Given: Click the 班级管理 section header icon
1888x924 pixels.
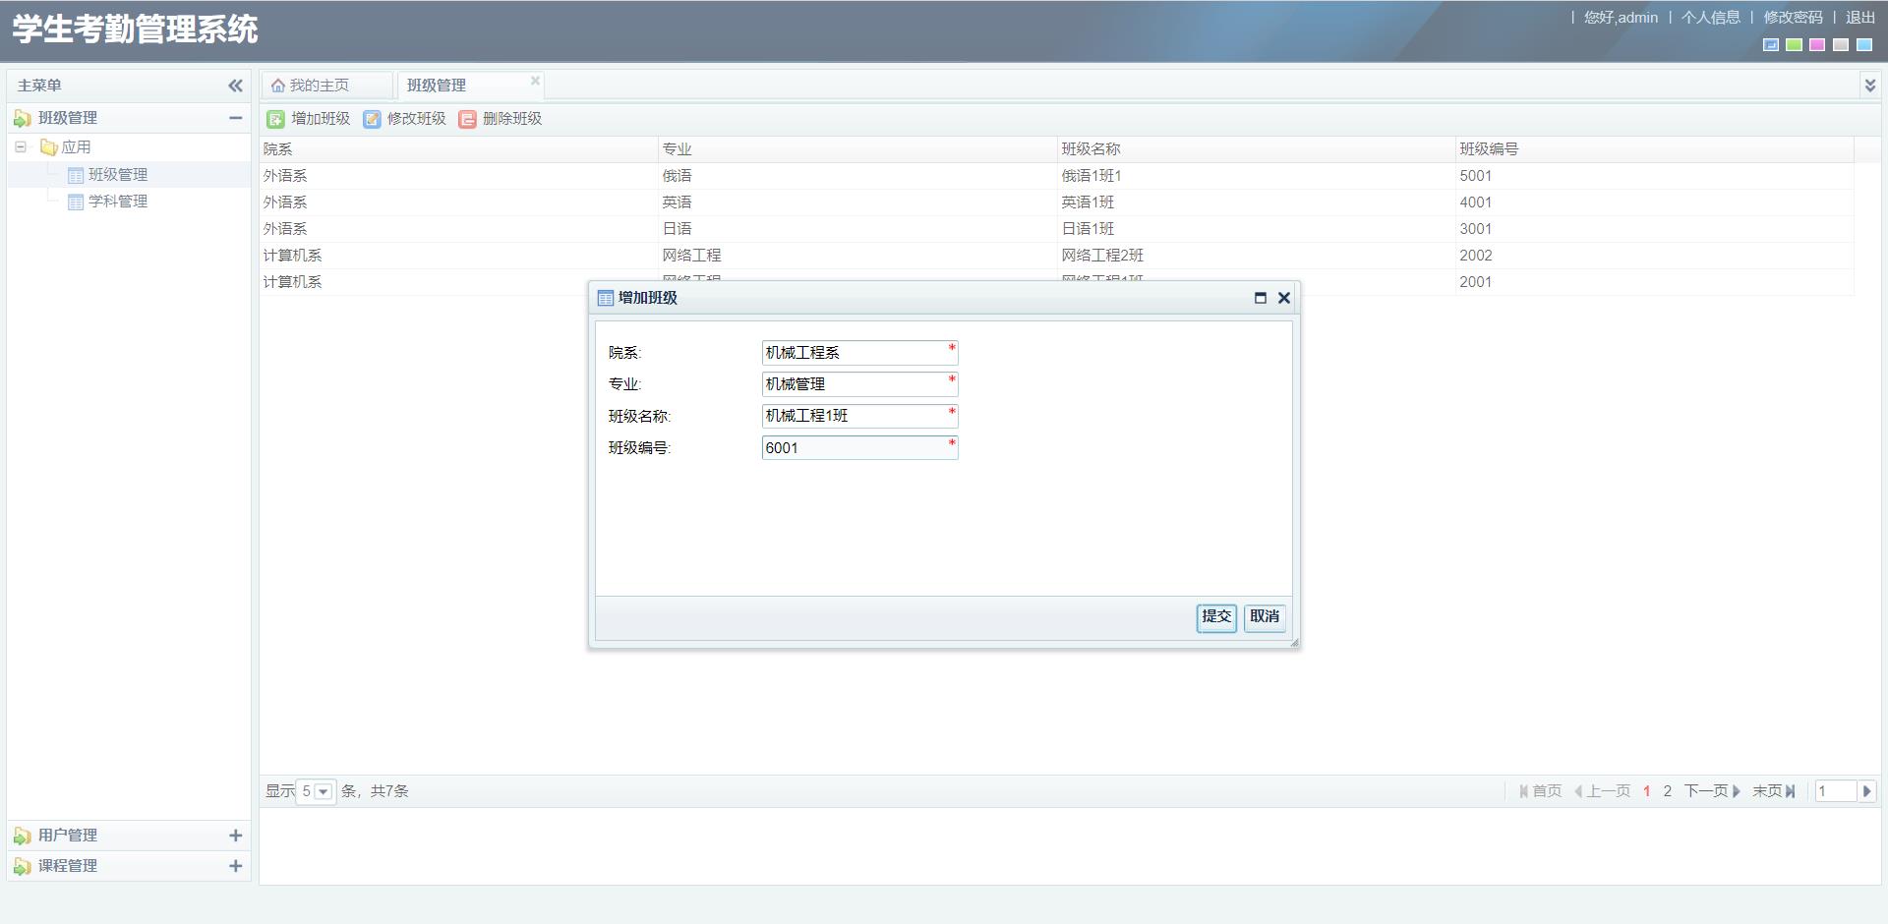Looking at the screenshot, I should [x=22, y=118].
